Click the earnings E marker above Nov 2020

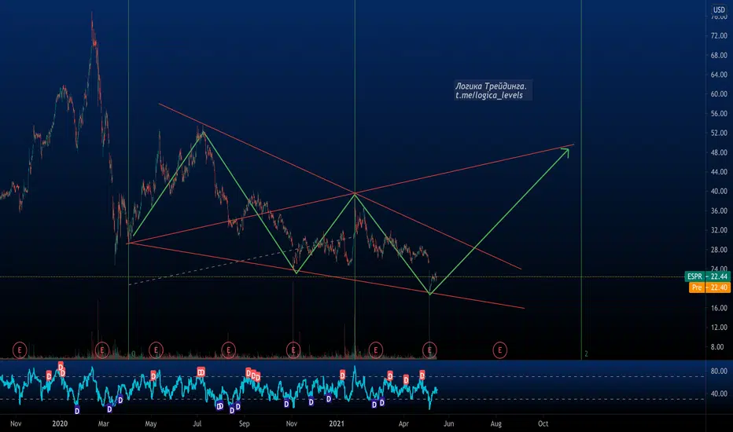pos(293,350)
